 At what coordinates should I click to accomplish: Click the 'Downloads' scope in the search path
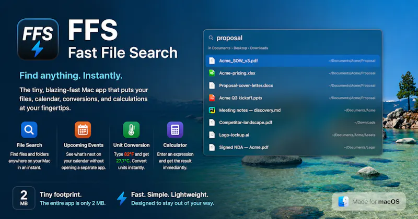[259, 48]
